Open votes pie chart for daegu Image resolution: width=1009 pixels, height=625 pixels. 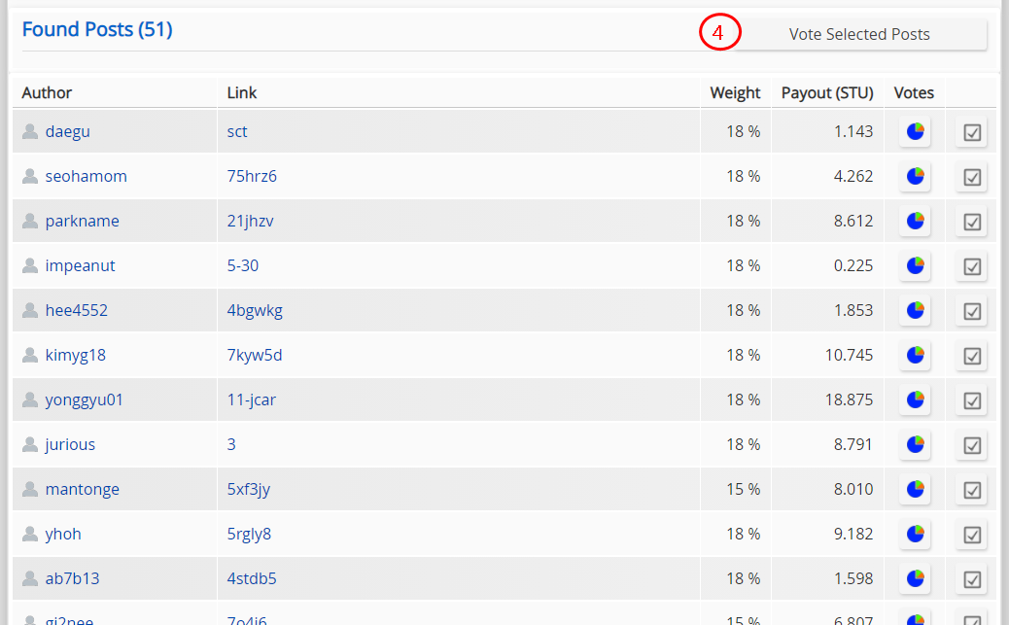[x=915, y=131]
